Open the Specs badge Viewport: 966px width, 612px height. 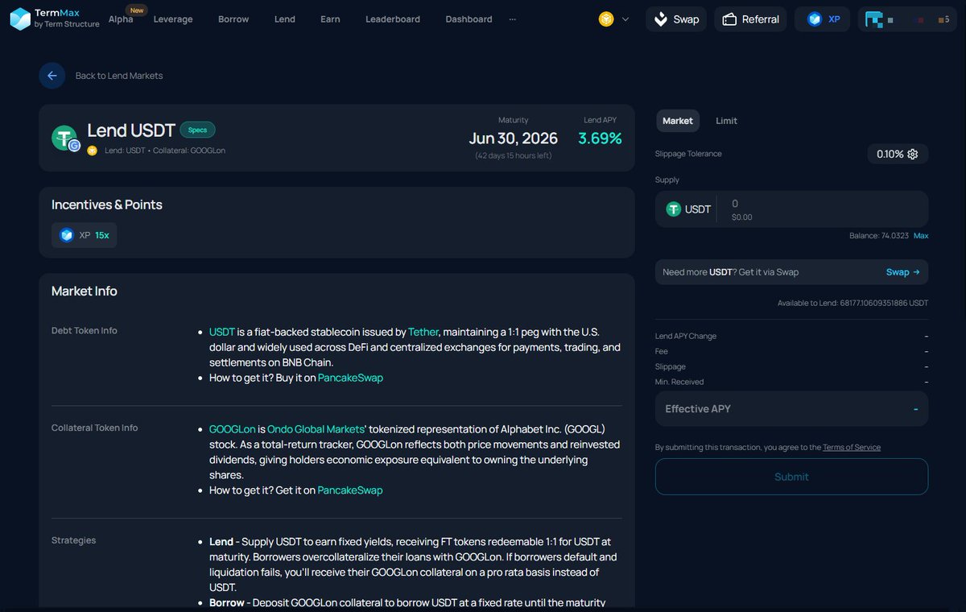[x=197, y=130]
